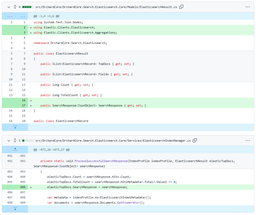The width and height of the screenshot is (256, 215).
Task: Select added line number 496
Action: (x=24, y=187)
